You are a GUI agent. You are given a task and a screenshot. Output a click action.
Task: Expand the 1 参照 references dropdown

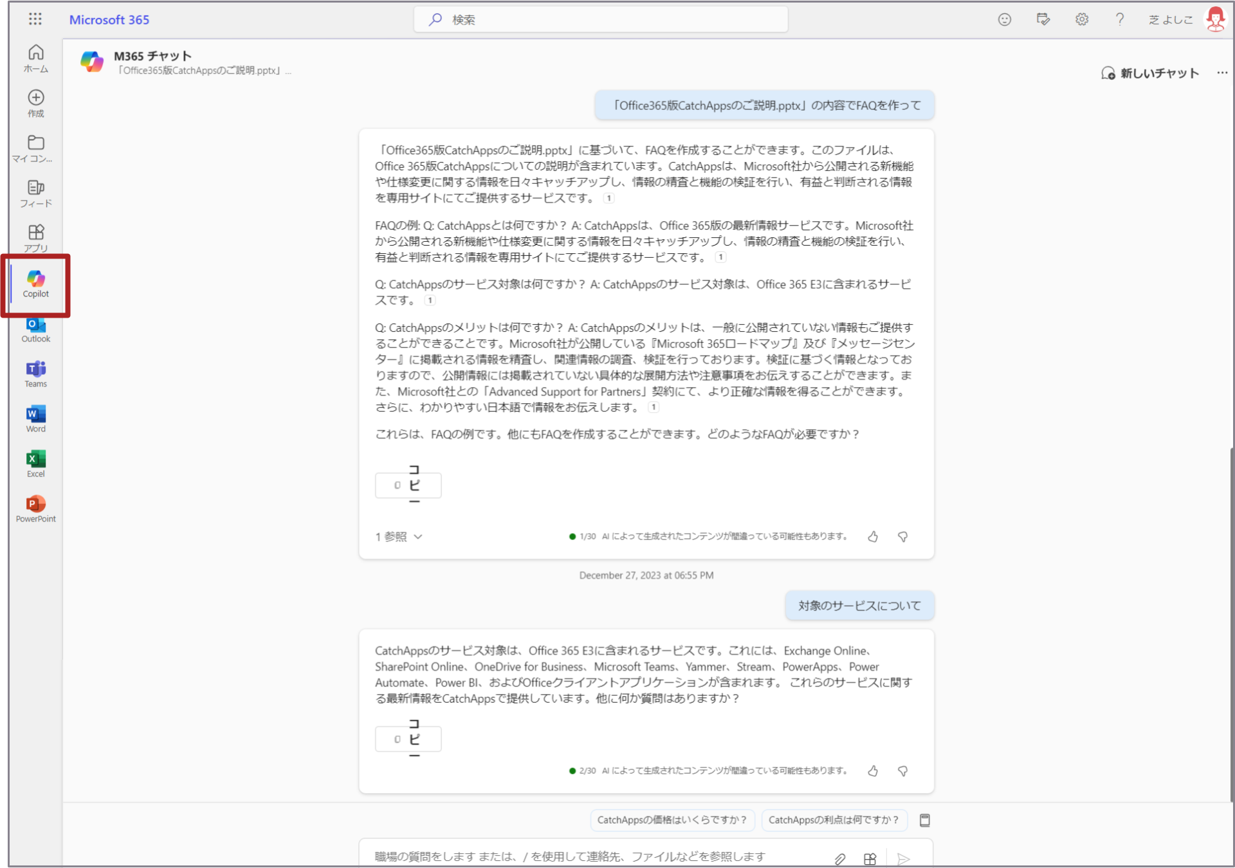399,537
